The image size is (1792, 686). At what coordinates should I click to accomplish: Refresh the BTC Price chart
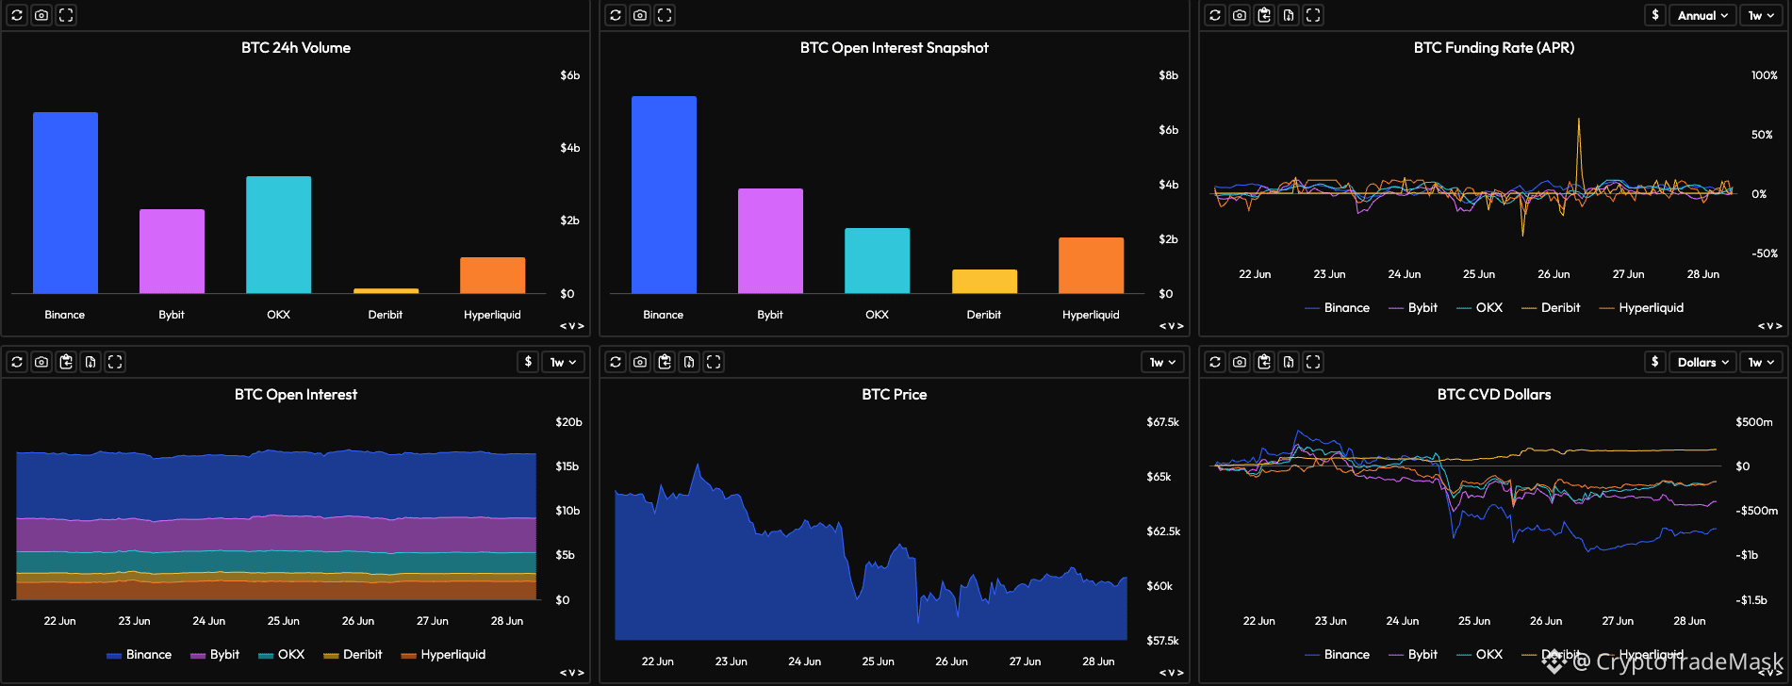tap(616, 362)
